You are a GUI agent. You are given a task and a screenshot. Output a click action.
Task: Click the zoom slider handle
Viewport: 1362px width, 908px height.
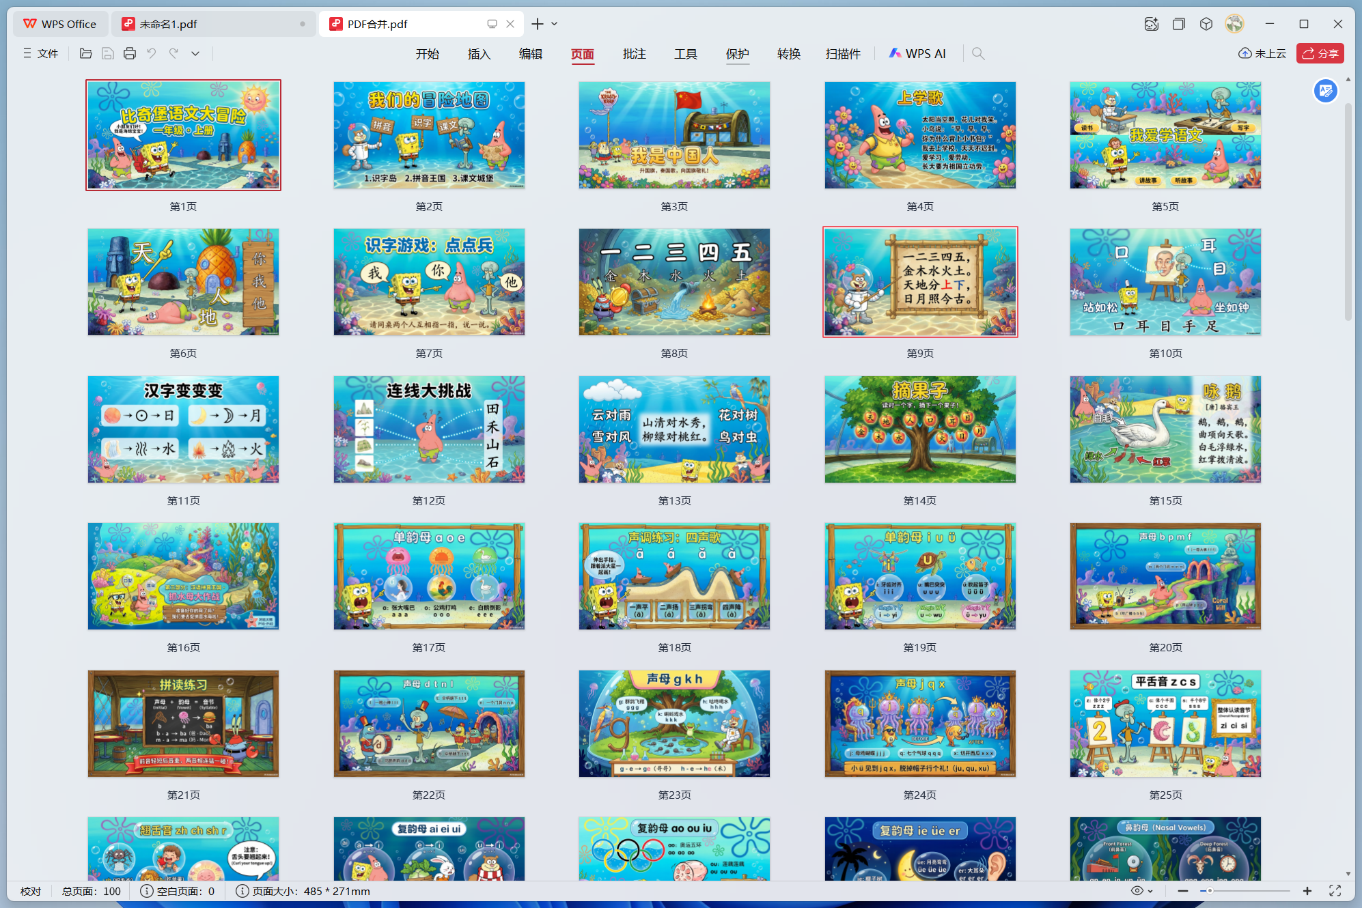click(1210, 891)
